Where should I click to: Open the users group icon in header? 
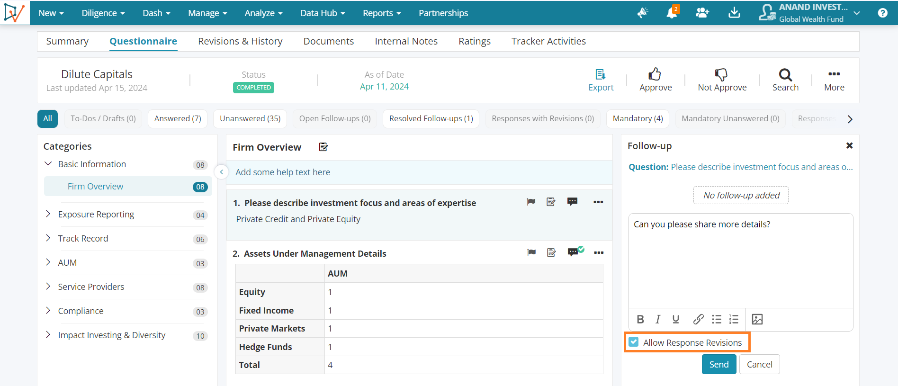702,13
